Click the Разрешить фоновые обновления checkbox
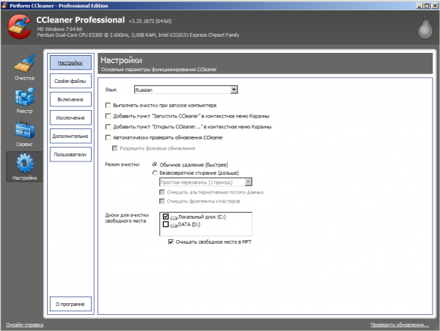The height and width of the screenshot is (331, 440). (x=115, y=148)
